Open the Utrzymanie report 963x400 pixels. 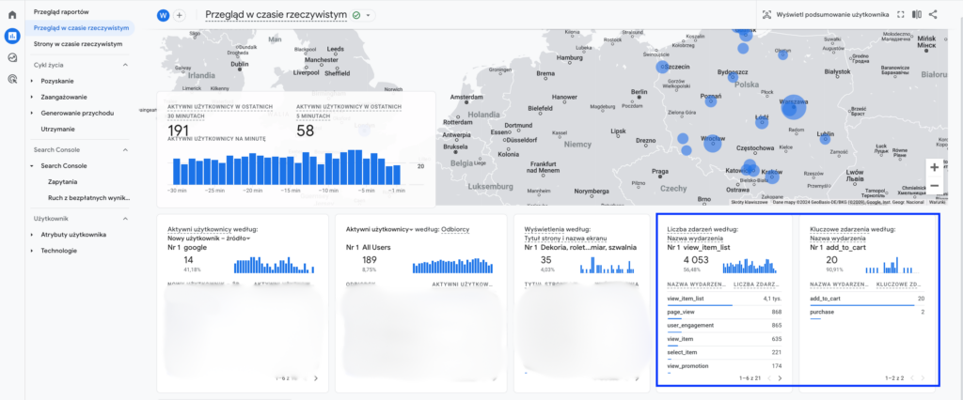coord(57,129)
